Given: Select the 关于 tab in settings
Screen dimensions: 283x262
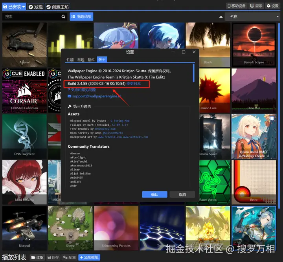Looking at the screenshot, I should coord(102,59).
